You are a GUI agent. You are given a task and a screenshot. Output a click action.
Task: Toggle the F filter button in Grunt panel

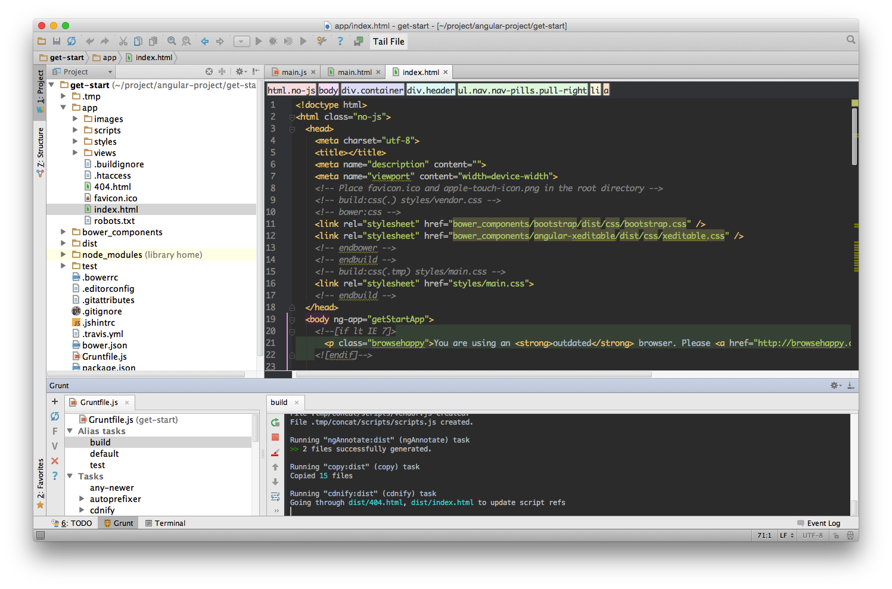tap(55, 431)
